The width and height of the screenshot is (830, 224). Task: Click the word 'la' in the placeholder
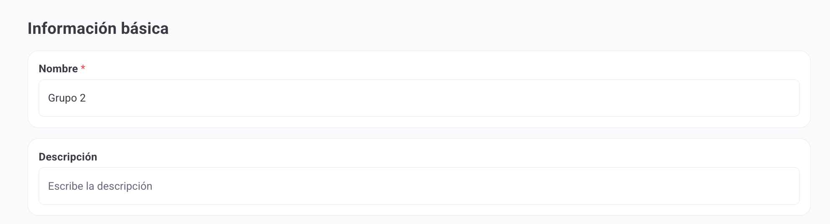pos(90,186)
